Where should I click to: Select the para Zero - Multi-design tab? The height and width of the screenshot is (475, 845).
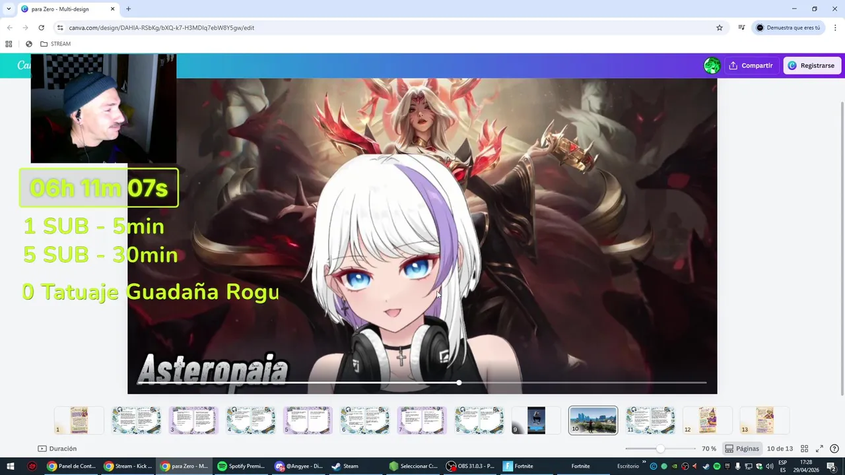click(67, 9)
